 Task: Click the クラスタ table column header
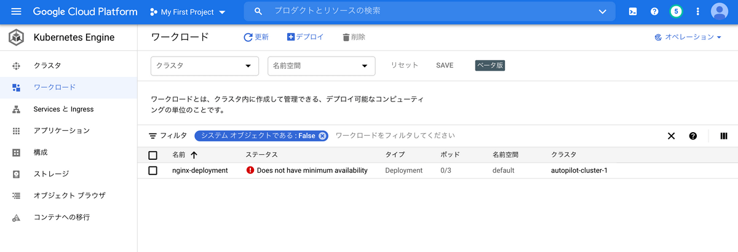(x=564, y=155)
